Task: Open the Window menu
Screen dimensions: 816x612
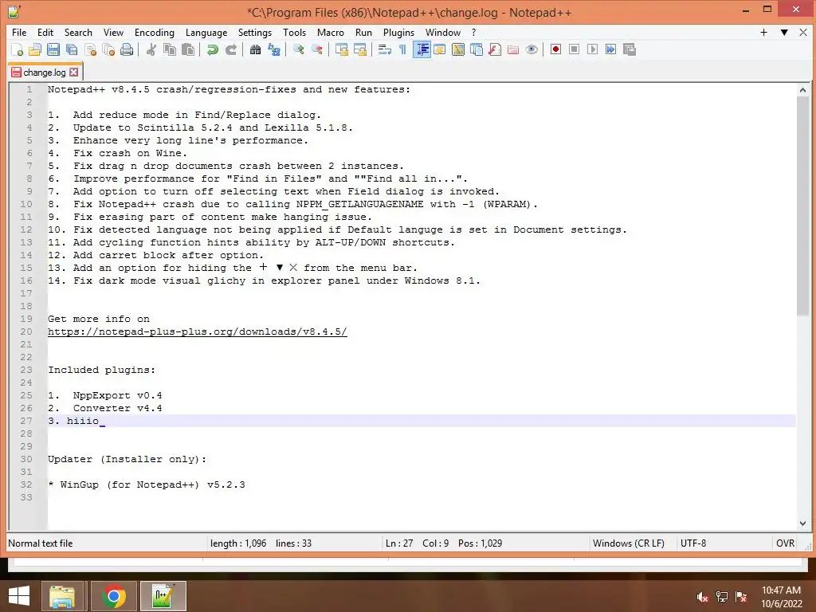Action: [443, 32]
